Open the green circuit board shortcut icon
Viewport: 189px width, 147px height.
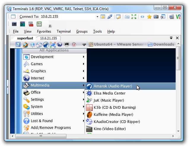(39, 24)
